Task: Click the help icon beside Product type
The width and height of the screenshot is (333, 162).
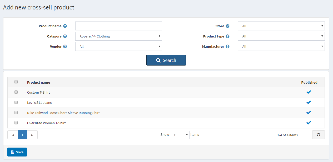Action: point(228,36)
